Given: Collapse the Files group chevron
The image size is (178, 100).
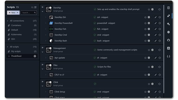Looking at the screenshot, I should point(43,69).
